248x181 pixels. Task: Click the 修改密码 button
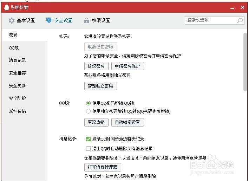96,66
